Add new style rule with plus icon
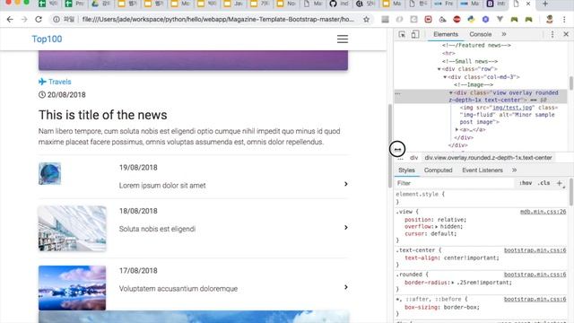 click(560, 183)
